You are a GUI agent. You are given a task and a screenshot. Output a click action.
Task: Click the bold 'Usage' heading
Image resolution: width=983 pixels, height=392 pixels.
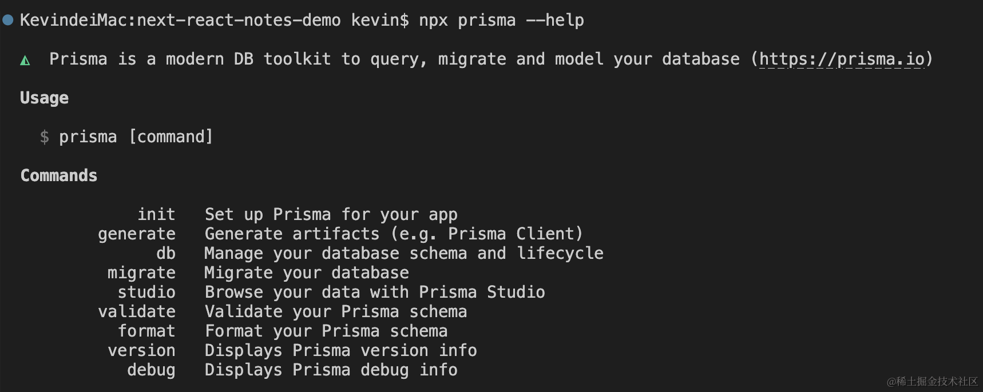pos(44,98)
